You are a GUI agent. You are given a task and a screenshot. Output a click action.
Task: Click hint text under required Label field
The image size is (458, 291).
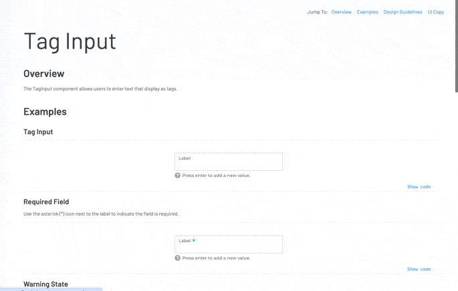[x=216, y=258]
